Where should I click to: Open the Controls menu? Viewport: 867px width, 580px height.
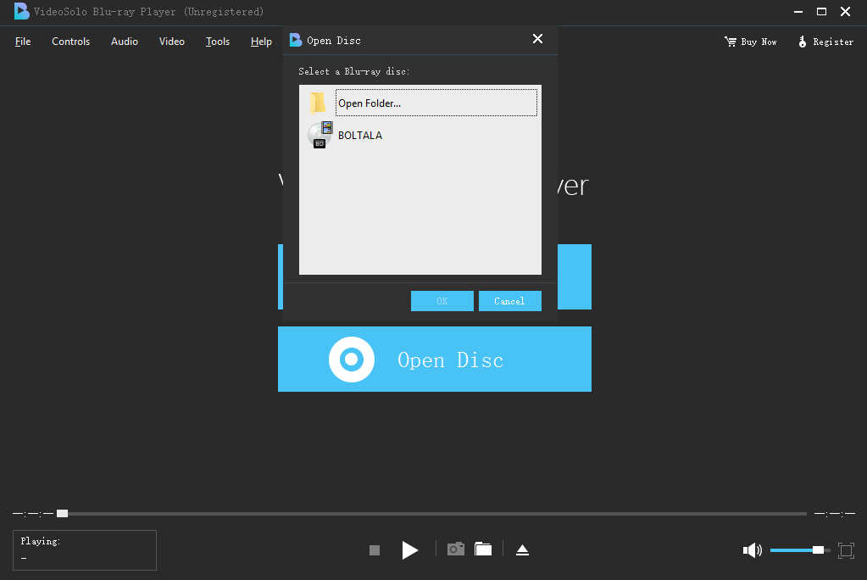(x=71, y=42)
